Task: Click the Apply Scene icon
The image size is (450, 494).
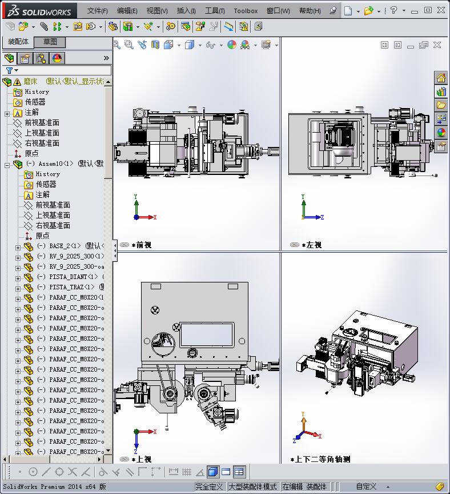Action: click(x=245, y=45)
